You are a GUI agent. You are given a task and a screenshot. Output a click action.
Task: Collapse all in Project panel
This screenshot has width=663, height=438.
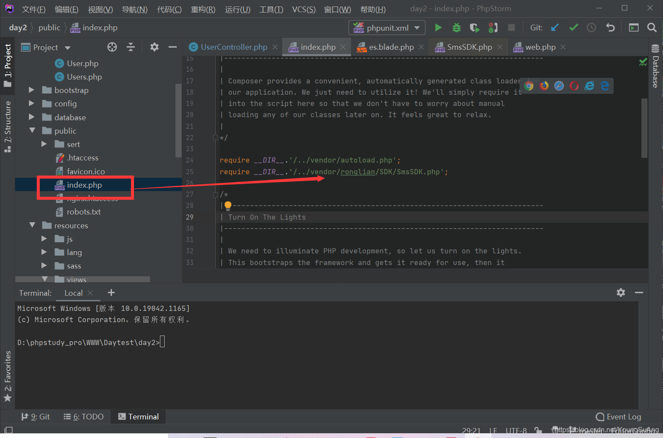(x=131, y=47)
